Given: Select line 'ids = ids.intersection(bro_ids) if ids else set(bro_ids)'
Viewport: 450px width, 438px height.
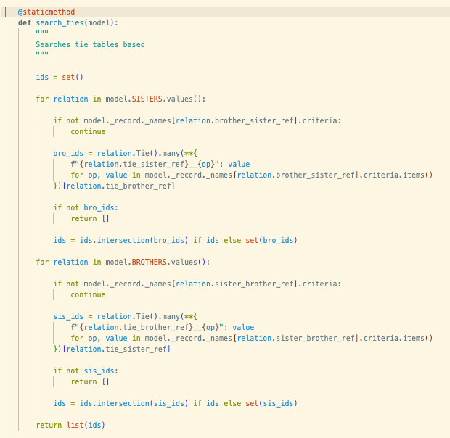Looking at the screenshot, I should click(175, 240).
